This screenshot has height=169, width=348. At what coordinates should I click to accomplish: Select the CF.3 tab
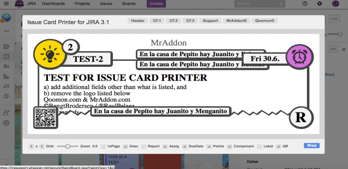click(190, 21)
